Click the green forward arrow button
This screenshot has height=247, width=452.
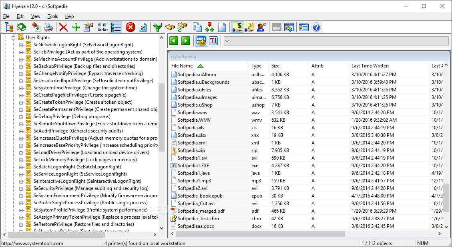pyautogui.click(x=186, y=41)
